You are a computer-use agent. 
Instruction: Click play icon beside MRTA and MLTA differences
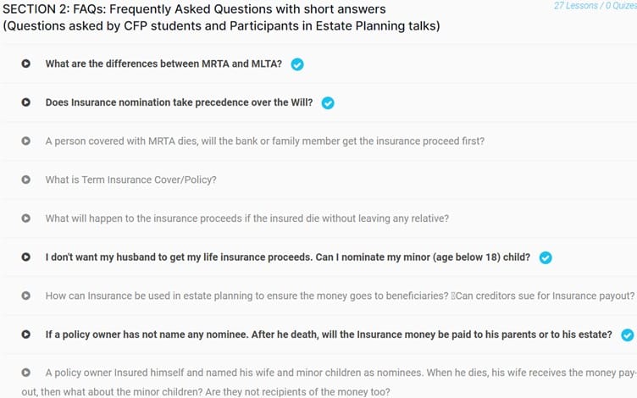26,64
